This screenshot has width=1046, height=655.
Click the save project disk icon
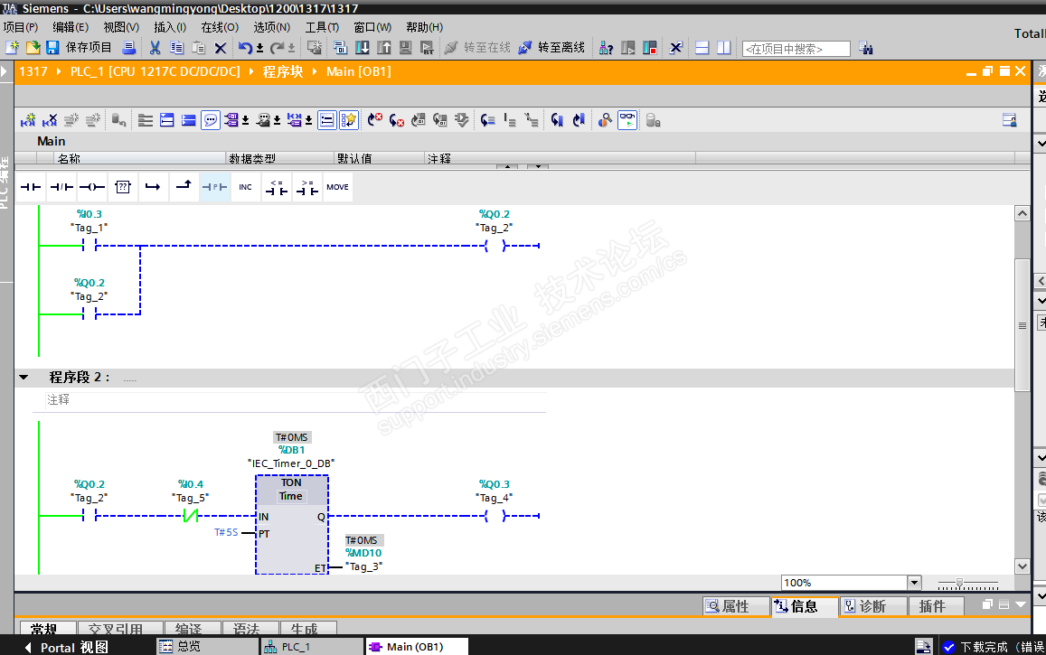click(52, 48)
